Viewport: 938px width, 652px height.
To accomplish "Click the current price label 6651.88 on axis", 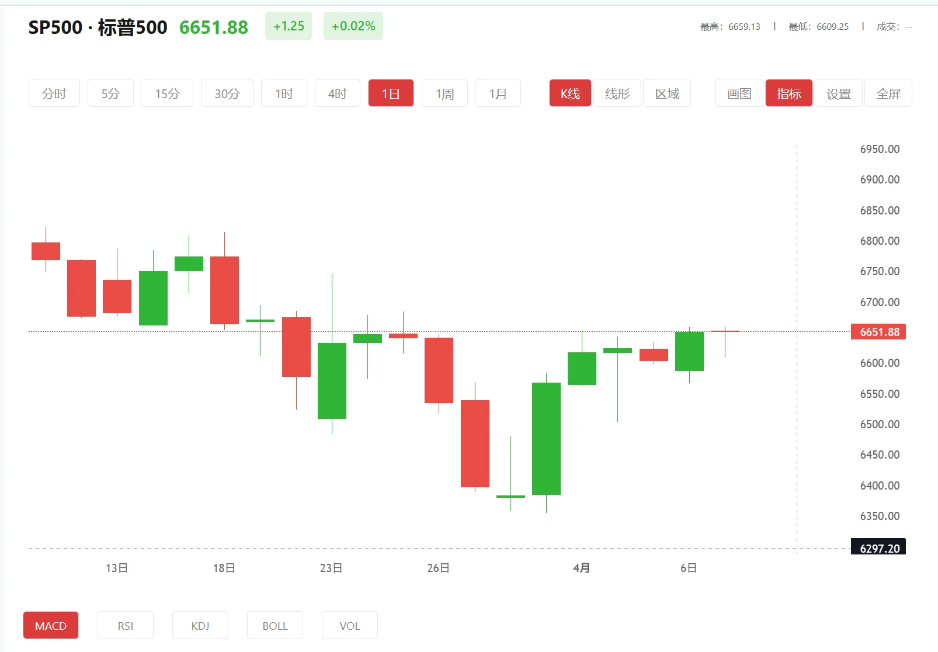I will [878, 332].
